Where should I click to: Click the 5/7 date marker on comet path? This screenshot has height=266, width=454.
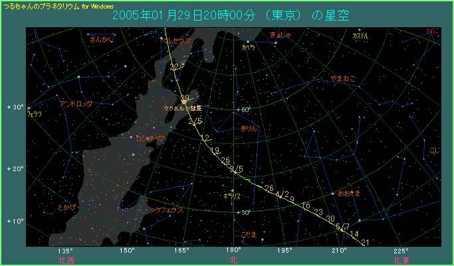[x=342, y=227]
